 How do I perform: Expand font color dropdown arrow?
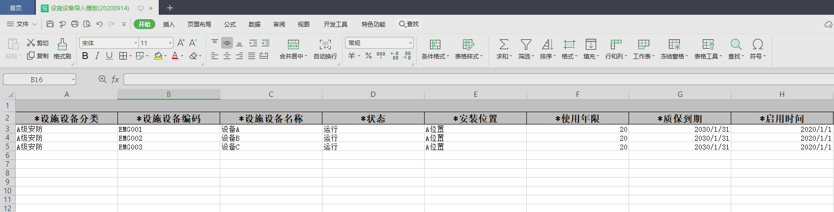pos(182,56)
